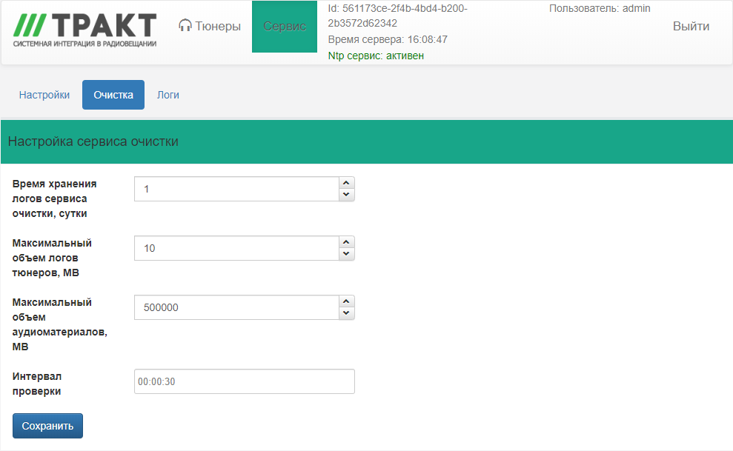
Task: Focus the maximum tuner logs size field
Action: 236,248
